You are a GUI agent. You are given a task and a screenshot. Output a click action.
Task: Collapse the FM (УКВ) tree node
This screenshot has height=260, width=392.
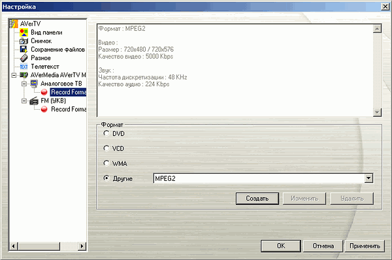pos(24,101)
